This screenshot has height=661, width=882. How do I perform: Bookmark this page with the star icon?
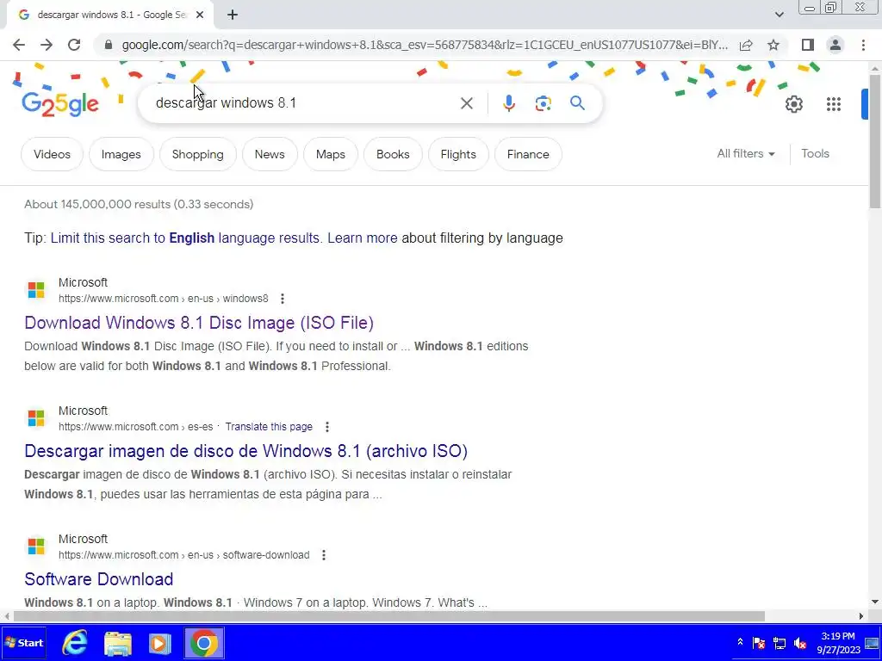pyautogui.click(x=773, y=45)
